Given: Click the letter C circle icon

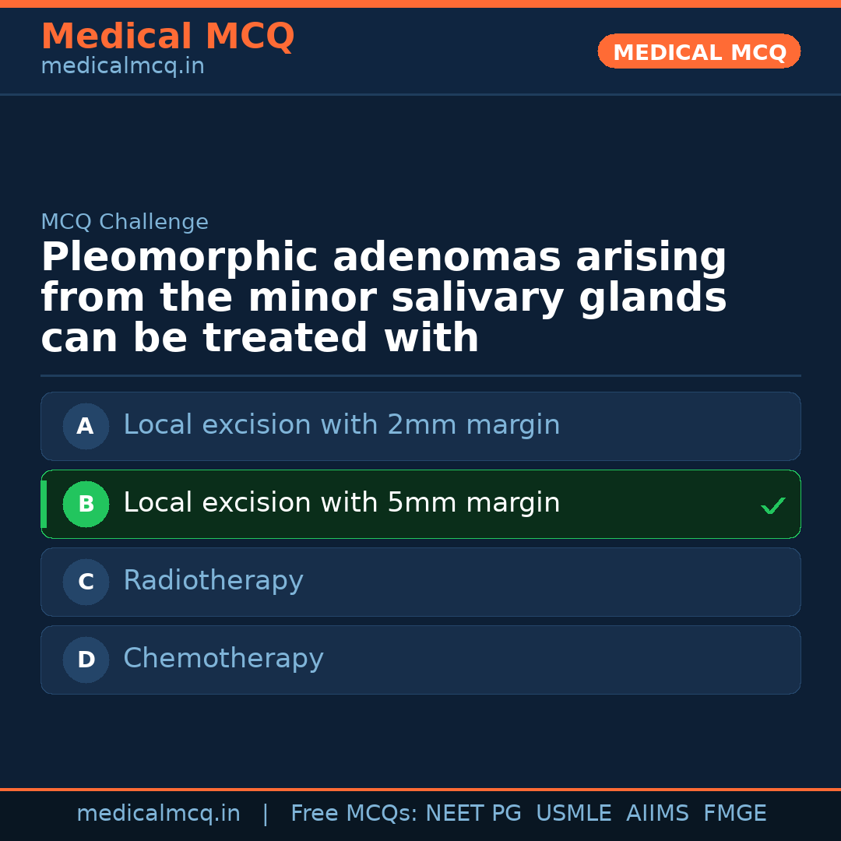Looking at the screenshot, I should pyautogui.click(x=86, y=582).
